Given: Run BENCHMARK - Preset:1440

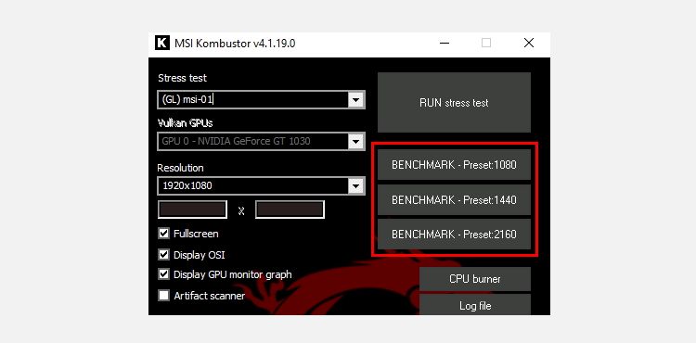Looking at the screenshot, I should click(x=454, y=200).
